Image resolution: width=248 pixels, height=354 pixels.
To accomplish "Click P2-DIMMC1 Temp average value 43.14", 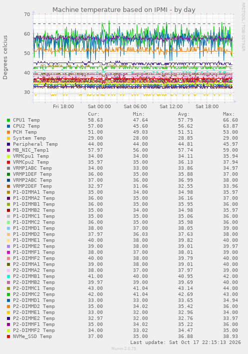I will click(x=186, y=288).
